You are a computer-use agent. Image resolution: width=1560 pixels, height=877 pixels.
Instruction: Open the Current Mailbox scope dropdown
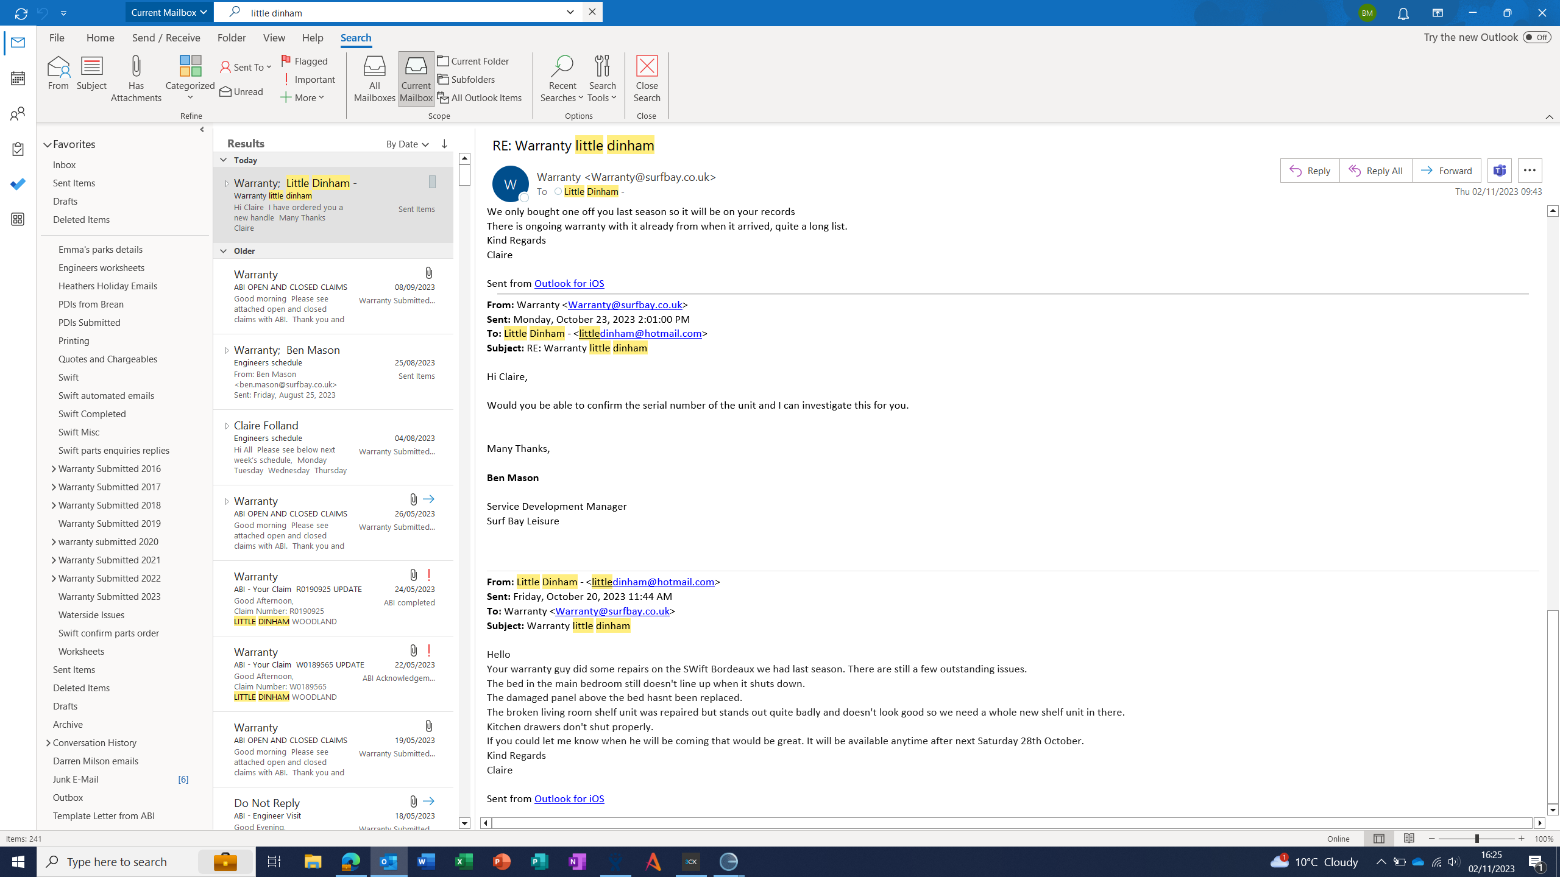[169, 12]
